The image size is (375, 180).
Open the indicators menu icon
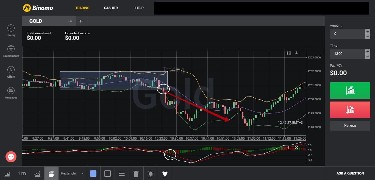pos(37,173)
